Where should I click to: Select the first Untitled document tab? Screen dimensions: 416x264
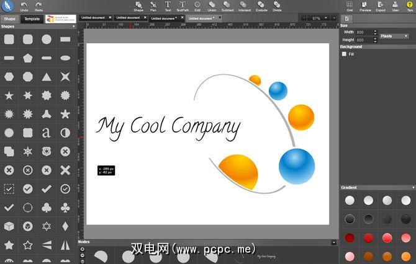click(93, 19)
